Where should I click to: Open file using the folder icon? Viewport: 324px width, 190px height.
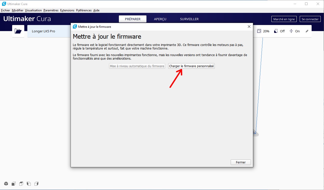click(x=18, y=31)
